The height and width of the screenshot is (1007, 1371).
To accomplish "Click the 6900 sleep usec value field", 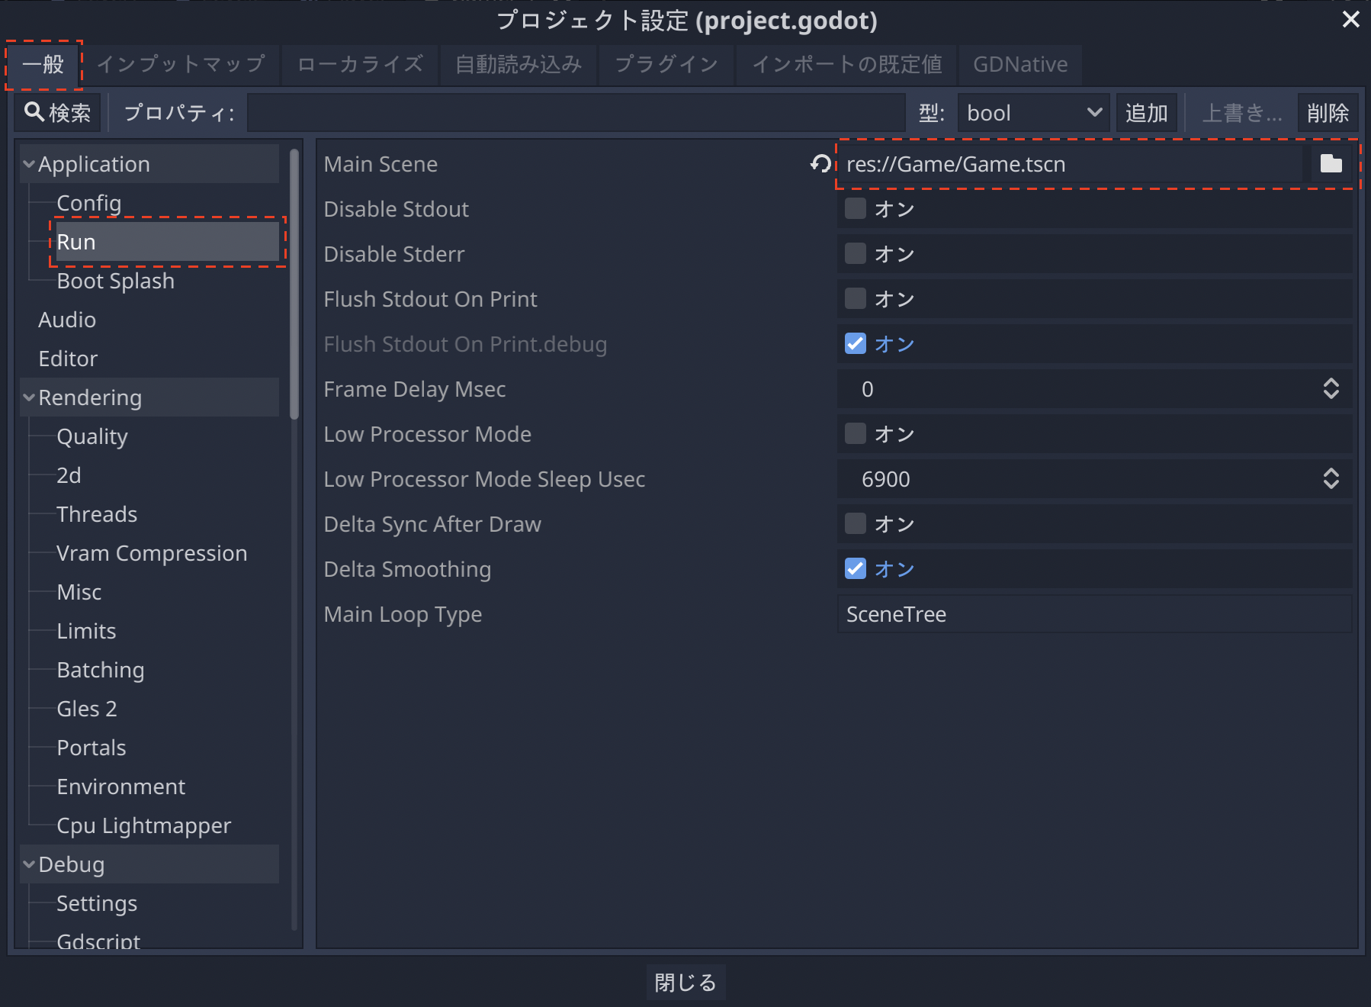I will click(x=1079, y=478).
